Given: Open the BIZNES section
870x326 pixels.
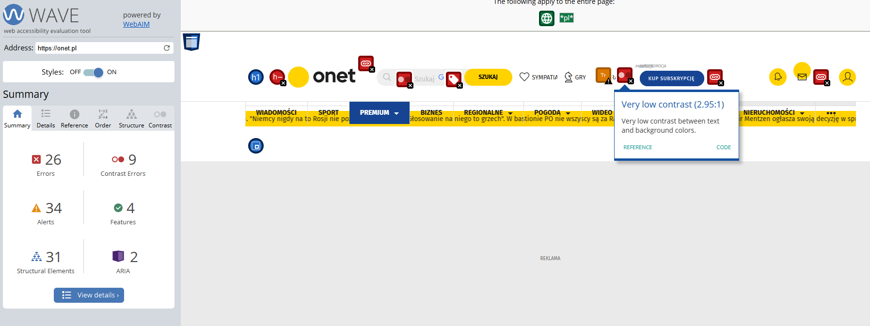Looking at the screenshot, I should (x=431, y=112).
